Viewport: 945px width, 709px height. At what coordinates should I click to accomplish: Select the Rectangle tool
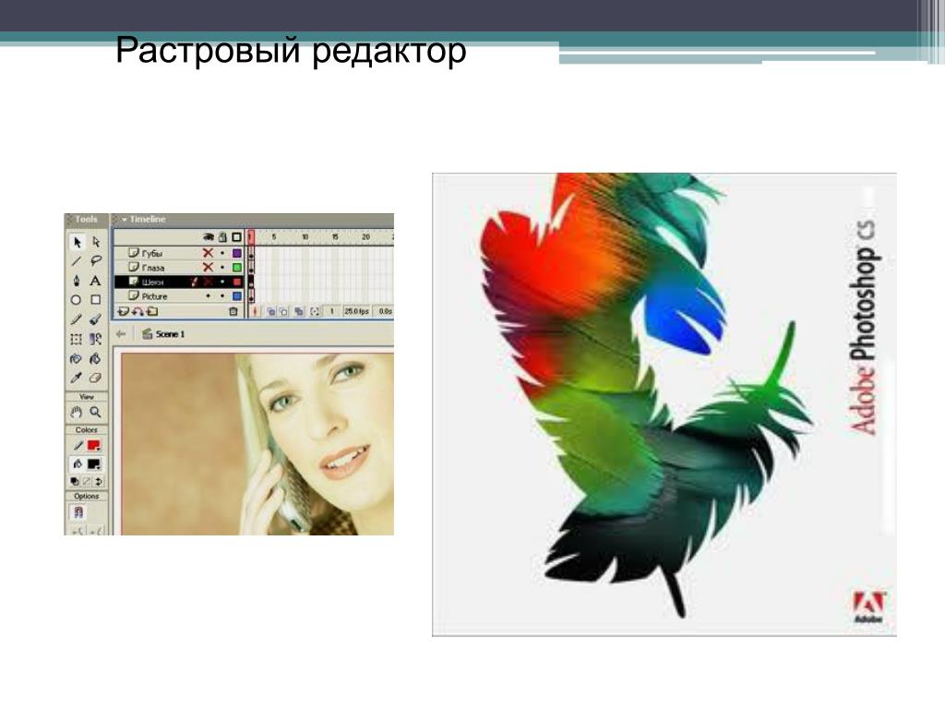pyautogui.click(x=95, y=300)
